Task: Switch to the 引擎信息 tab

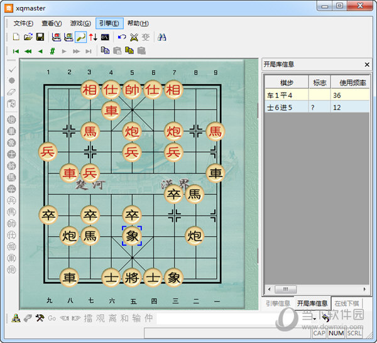Action: (278, 303)
